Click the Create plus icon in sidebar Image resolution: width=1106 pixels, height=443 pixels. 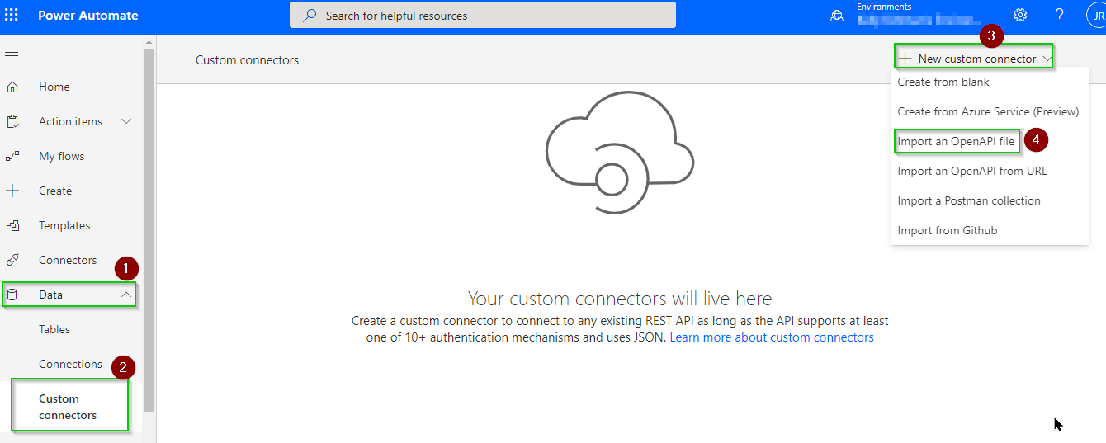tap(12, 191)
